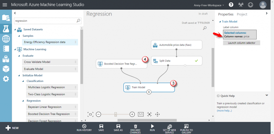
Task: Select Multiclass Logistic Regression module
Action: [52, 87]
